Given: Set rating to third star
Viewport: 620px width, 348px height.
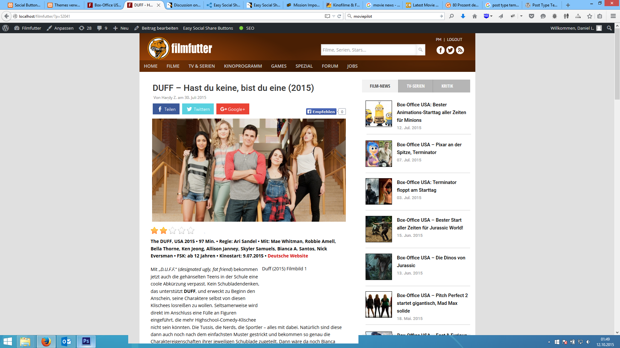Looking at the screenshot, I should point(172,230).
